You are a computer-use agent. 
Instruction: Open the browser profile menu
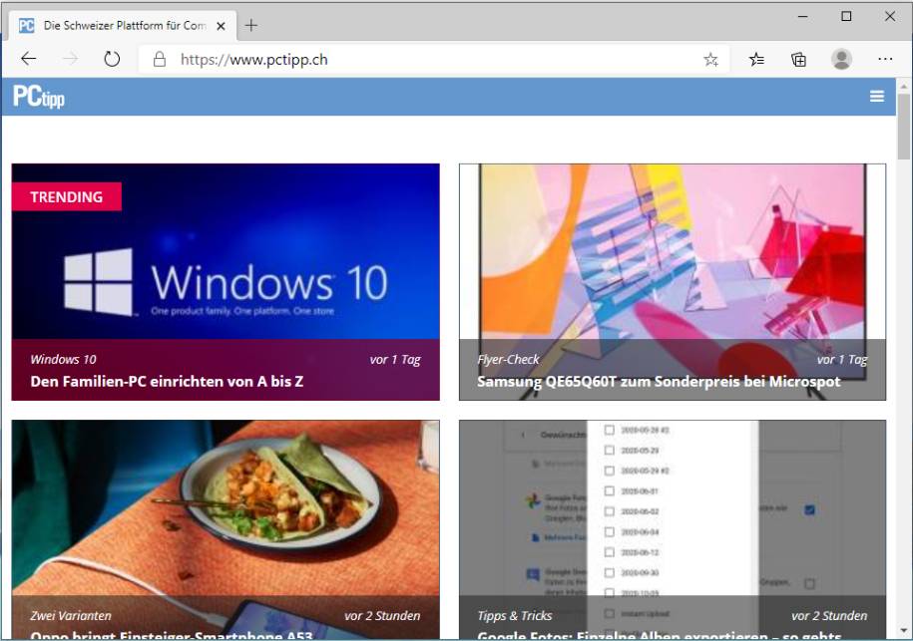point(841,60)
